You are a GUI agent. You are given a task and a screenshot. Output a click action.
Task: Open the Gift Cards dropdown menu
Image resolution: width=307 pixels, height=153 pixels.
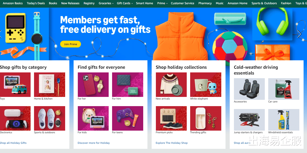point(125,3)
